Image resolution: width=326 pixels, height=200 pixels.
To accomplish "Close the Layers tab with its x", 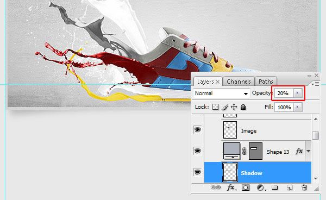I will pos(217,82).
